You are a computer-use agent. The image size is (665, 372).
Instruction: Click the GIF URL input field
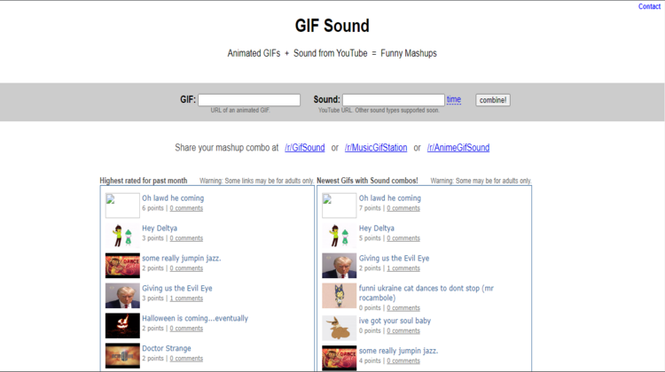click(249, 100)
